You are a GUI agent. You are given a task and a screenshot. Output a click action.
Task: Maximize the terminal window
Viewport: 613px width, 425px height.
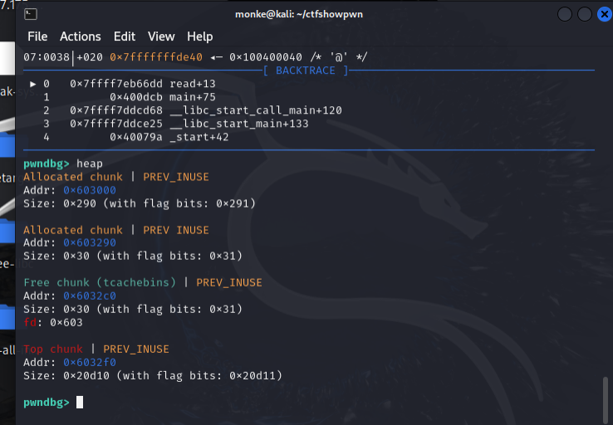[585, 14]
